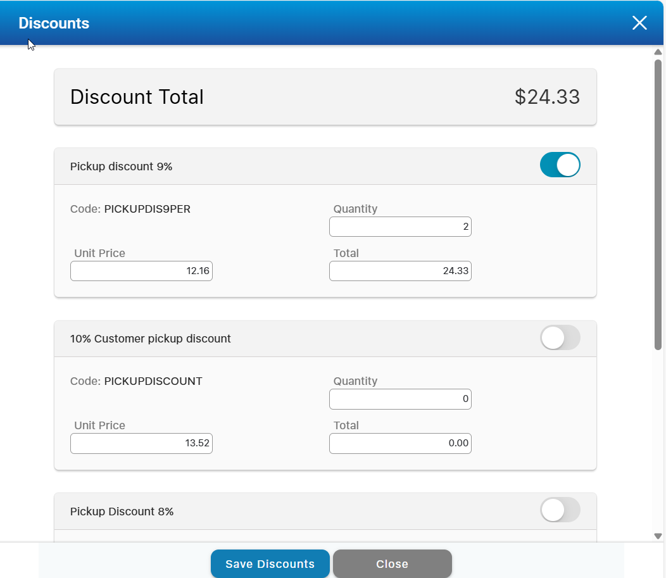The width and height of the screenshot is (666, 578).
Task: Select the Total field showing 24.33
Action: 400,271
